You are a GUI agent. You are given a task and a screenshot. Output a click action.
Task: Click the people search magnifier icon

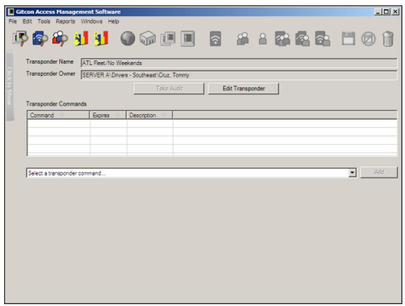pos(60,39)
